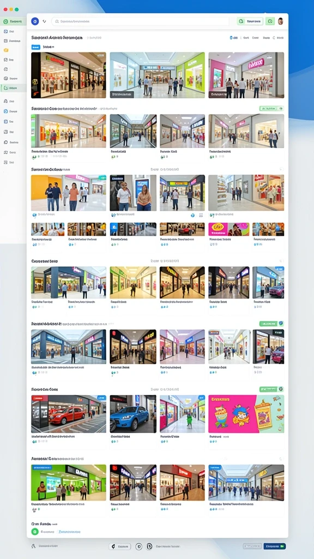Click the outlined pill button in the bottom bar center

click(119, 546)
